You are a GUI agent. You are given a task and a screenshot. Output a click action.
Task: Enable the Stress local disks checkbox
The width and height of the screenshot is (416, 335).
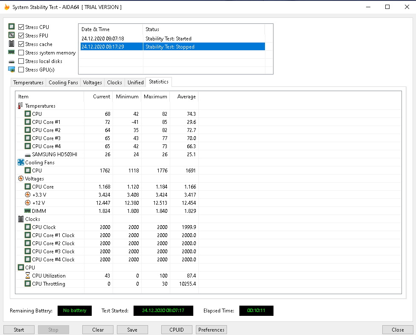21,61
